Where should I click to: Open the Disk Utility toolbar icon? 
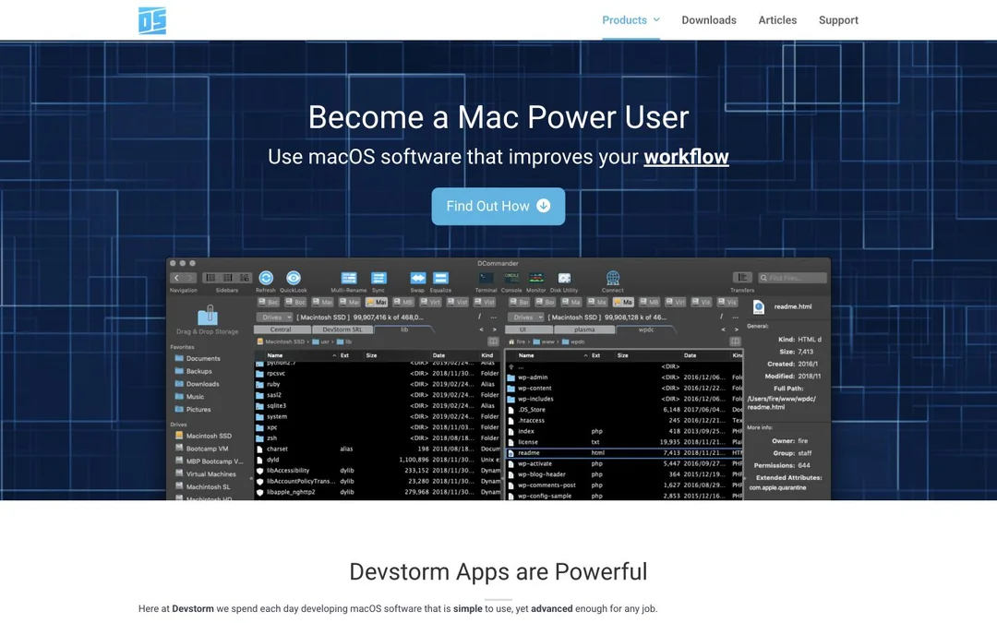[x=564, y=278]
